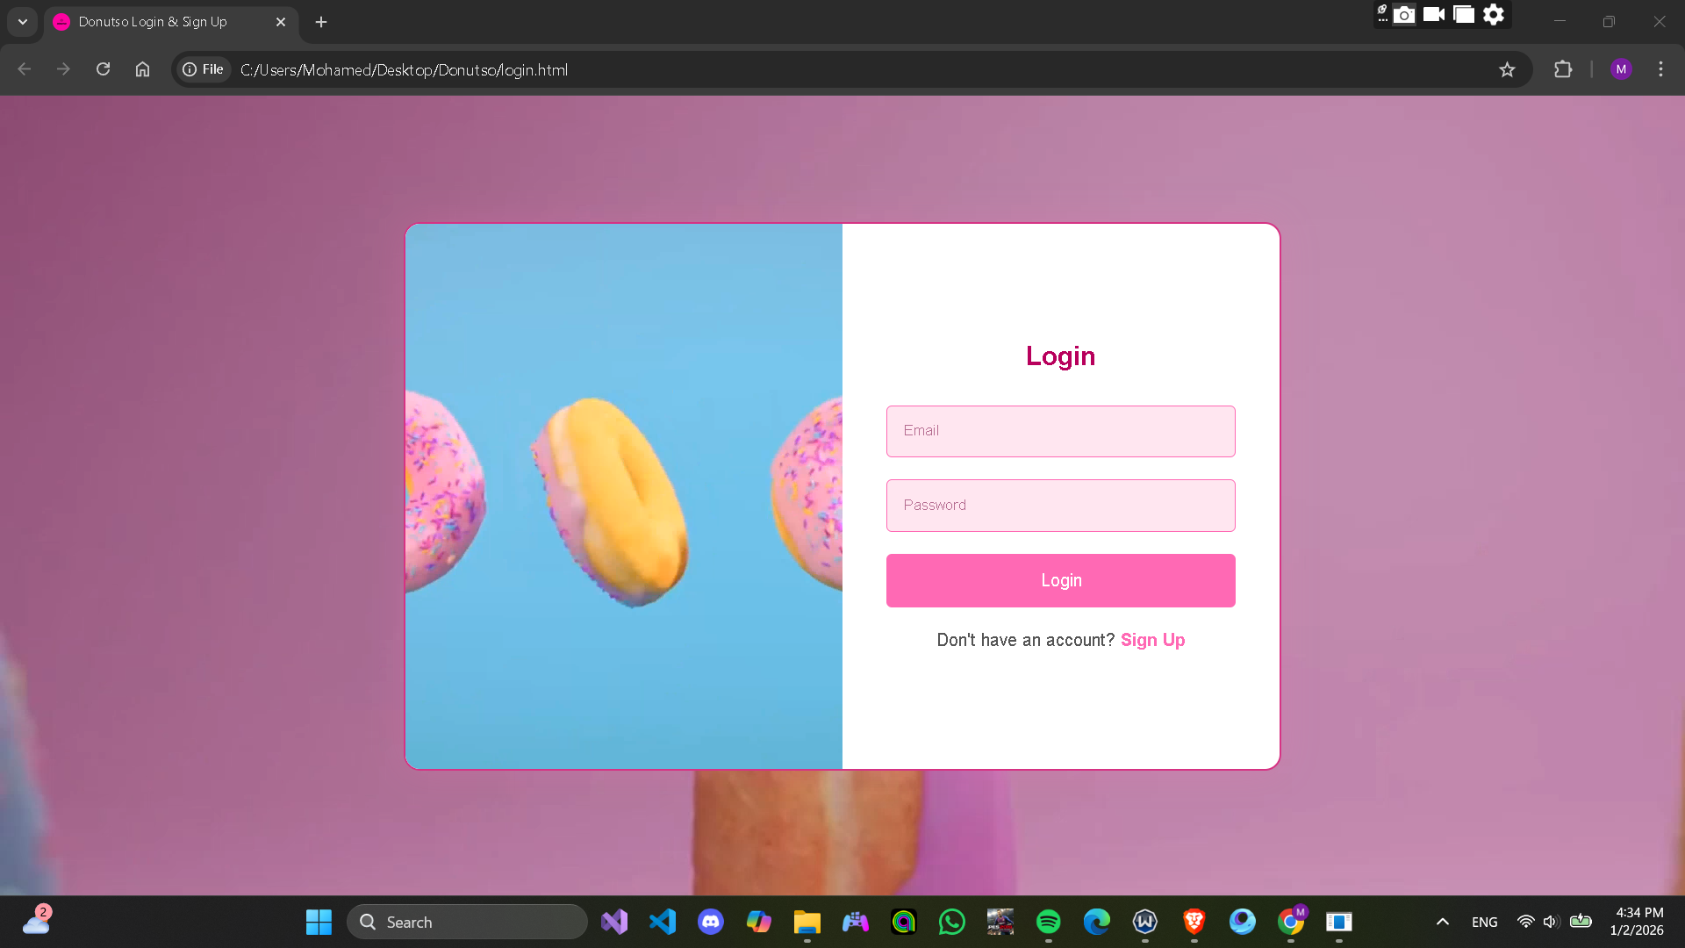Start a video recording from the capture bar

coord(1434,15)
